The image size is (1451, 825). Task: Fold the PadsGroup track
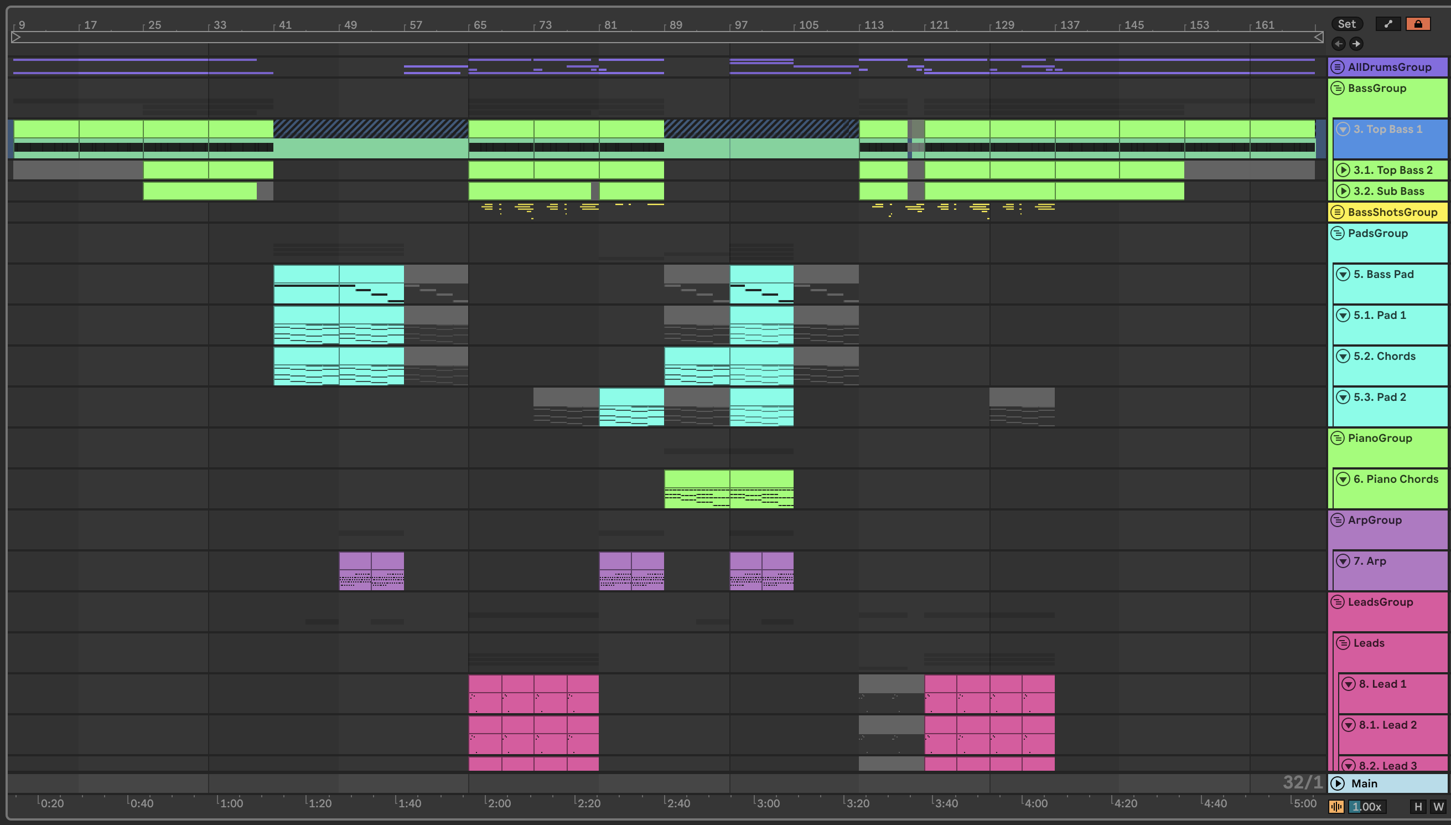click(x=1337, y=233)
